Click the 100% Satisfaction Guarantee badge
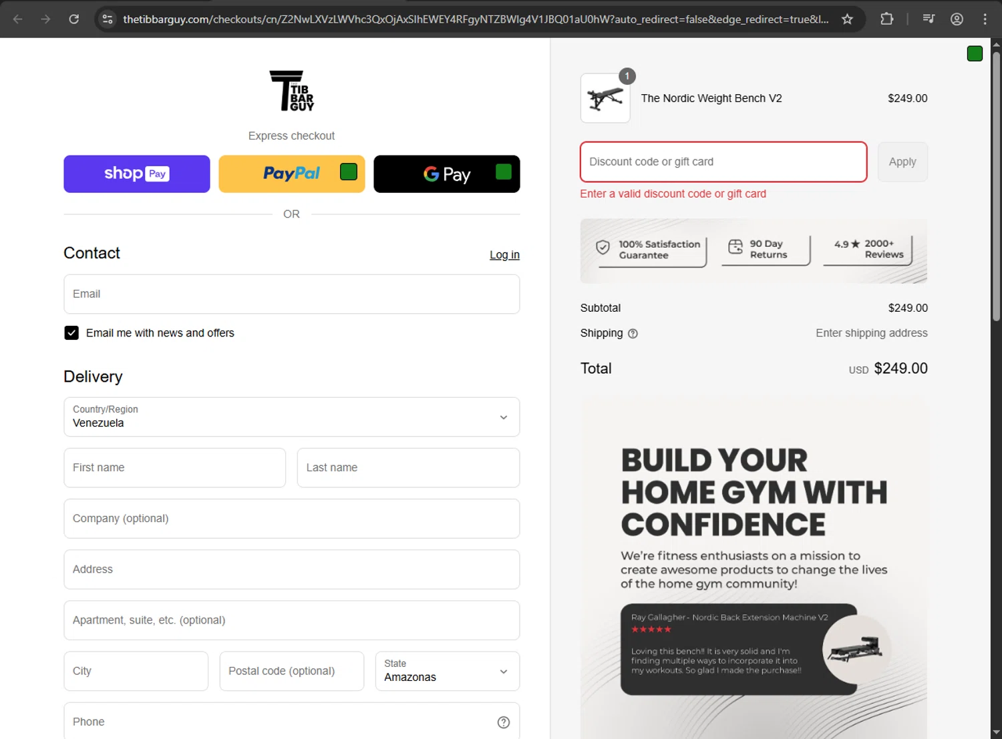The height and width of the screenshot is (739, 1002). click(650, 250)
